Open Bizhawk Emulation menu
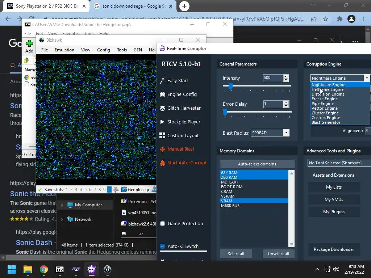Image resolution: width=371 pixels, height=278 pixels. tap(64, 50)
